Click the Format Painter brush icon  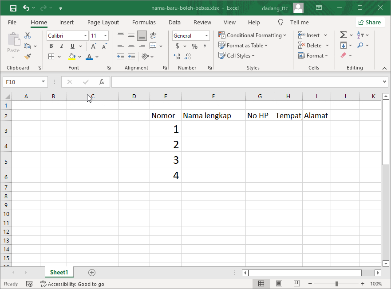pyautogui.click(x=28, y=57)
